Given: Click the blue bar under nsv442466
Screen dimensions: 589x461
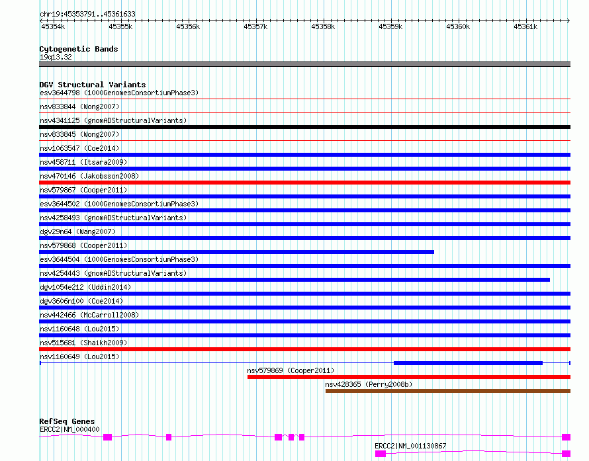Looking at the screenshot, I should tap(304, 321).
